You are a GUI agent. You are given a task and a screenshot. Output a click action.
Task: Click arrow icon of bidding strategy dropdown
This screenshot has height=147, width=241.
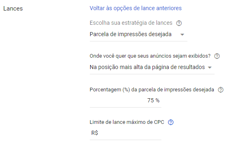tap(182, 35)
